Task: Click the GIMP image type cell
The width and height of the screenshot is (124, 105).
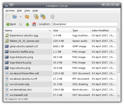Action: point(79,46)
